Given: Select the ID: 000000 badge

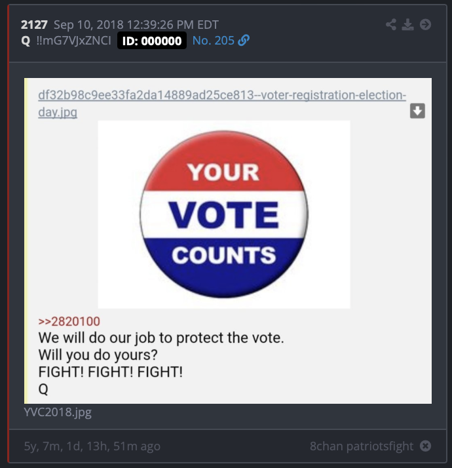Looking at the screenshot, I should [x=152, y=41].
